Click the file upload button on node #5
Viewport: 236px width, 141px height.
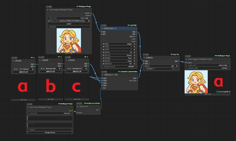click(x=50, y=72)
